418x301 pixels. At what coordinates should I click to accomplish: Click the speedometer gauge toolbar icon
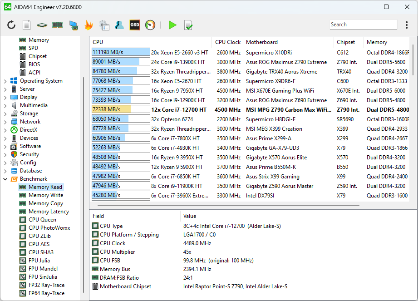pyautogui.click(x=150, y=25)
